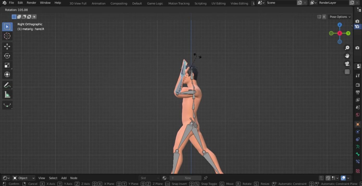This screenshot has width=362, height=186.
Task: Switch to the UV Editing workspace tab
Action: 218,3
